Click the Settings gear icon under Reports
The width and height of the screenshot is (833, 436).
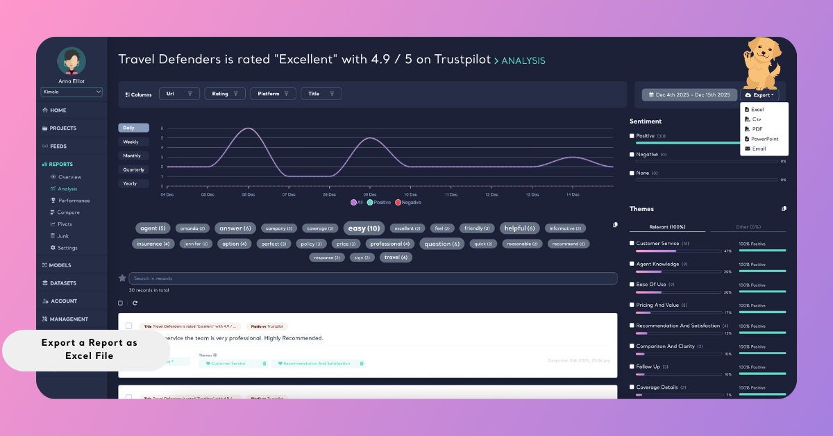coord(53,248)
